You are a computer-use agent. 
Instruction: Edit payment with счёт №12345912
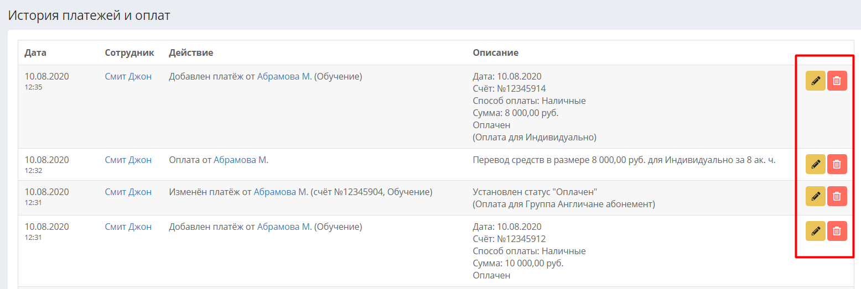pyautogui.click(x=815, y=231)
